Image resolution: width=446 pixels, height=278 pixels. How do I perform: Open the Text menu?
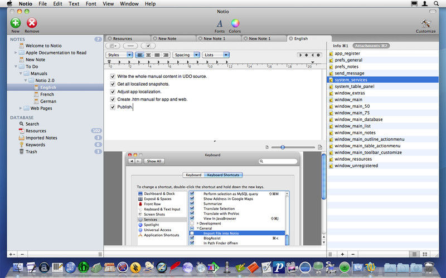(x=74, y=4)
